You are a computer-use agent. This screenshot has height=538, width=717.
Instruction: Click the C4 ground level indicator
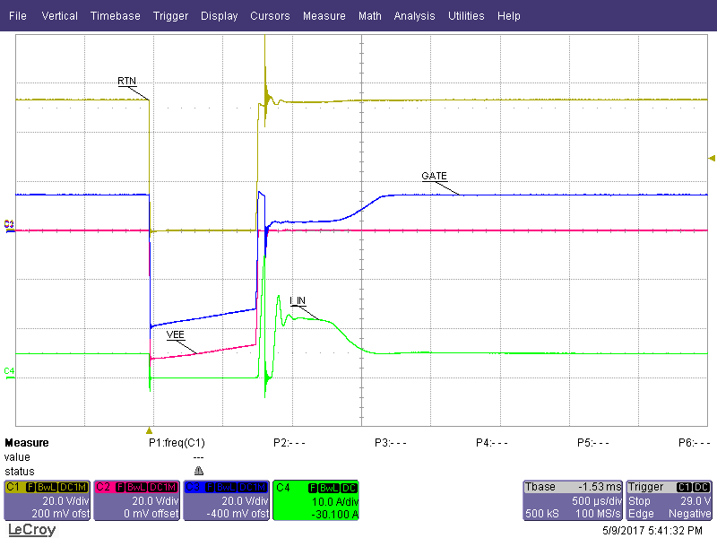point(9,371)
